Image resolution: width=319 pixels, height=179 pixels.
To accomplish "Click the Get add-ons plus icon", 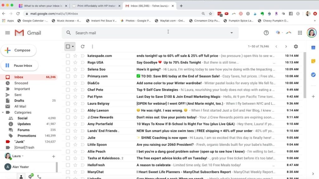I will click(313, 96).
